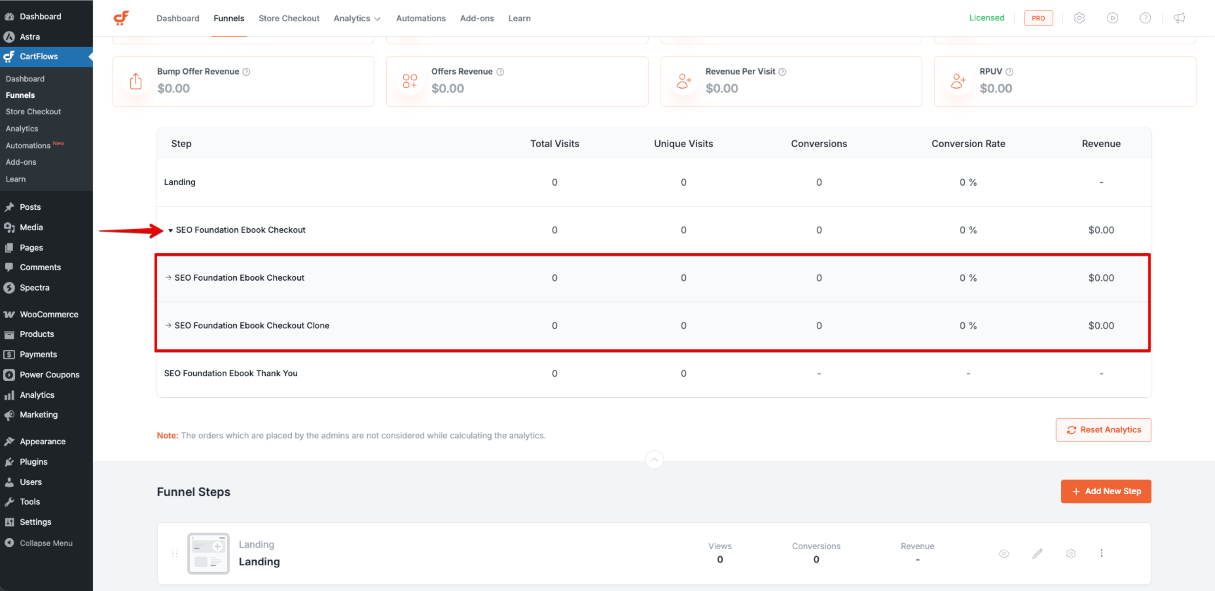
Task: Collapse SEO Foundation Ebook Checkout row
Action: click(x=170, y=230)
